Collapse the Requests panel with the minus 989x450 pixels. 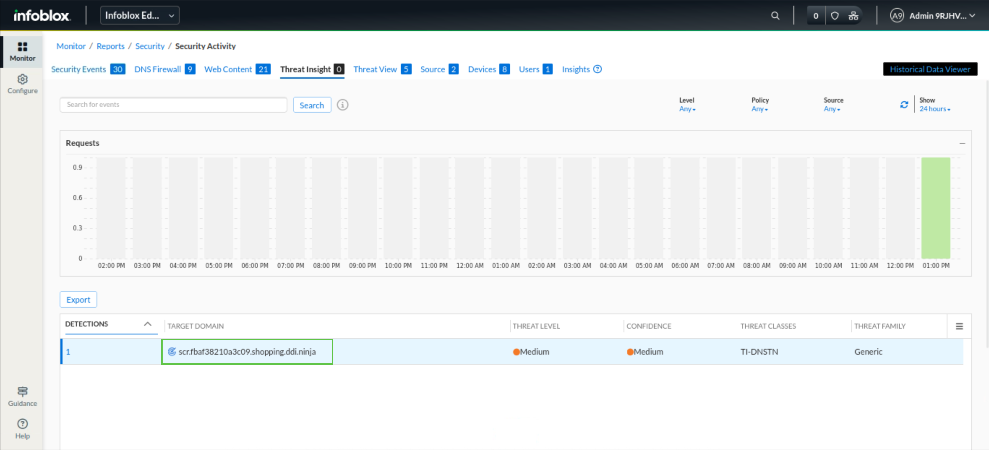962,143
